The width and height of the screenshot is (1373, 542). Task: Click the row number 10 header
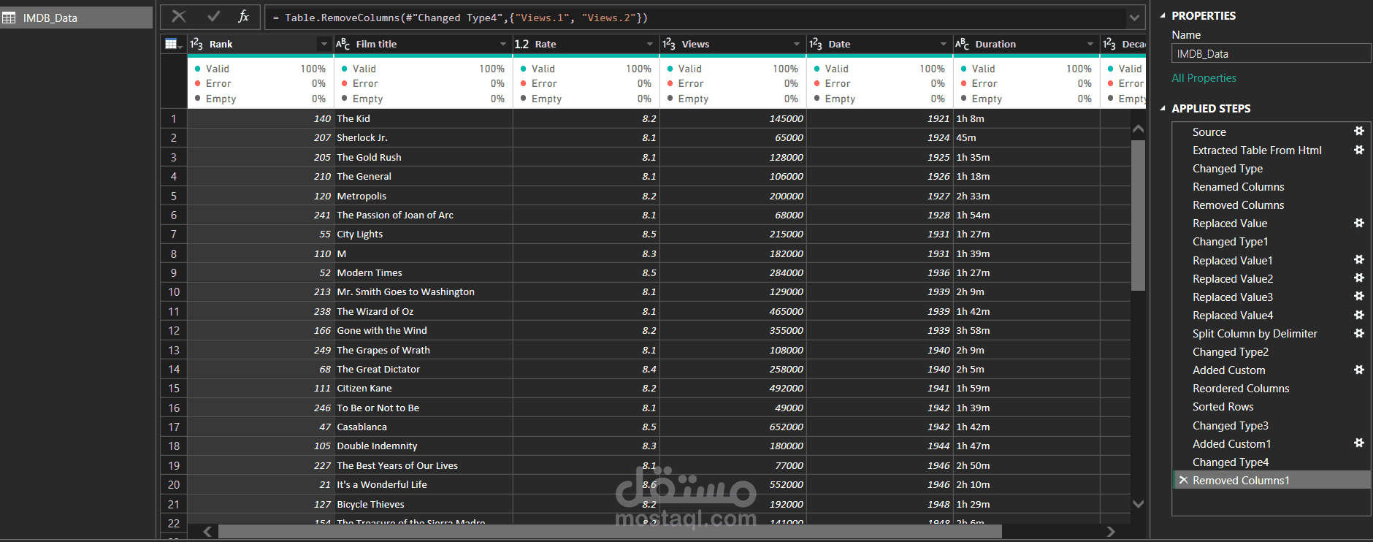coord(174,291)
